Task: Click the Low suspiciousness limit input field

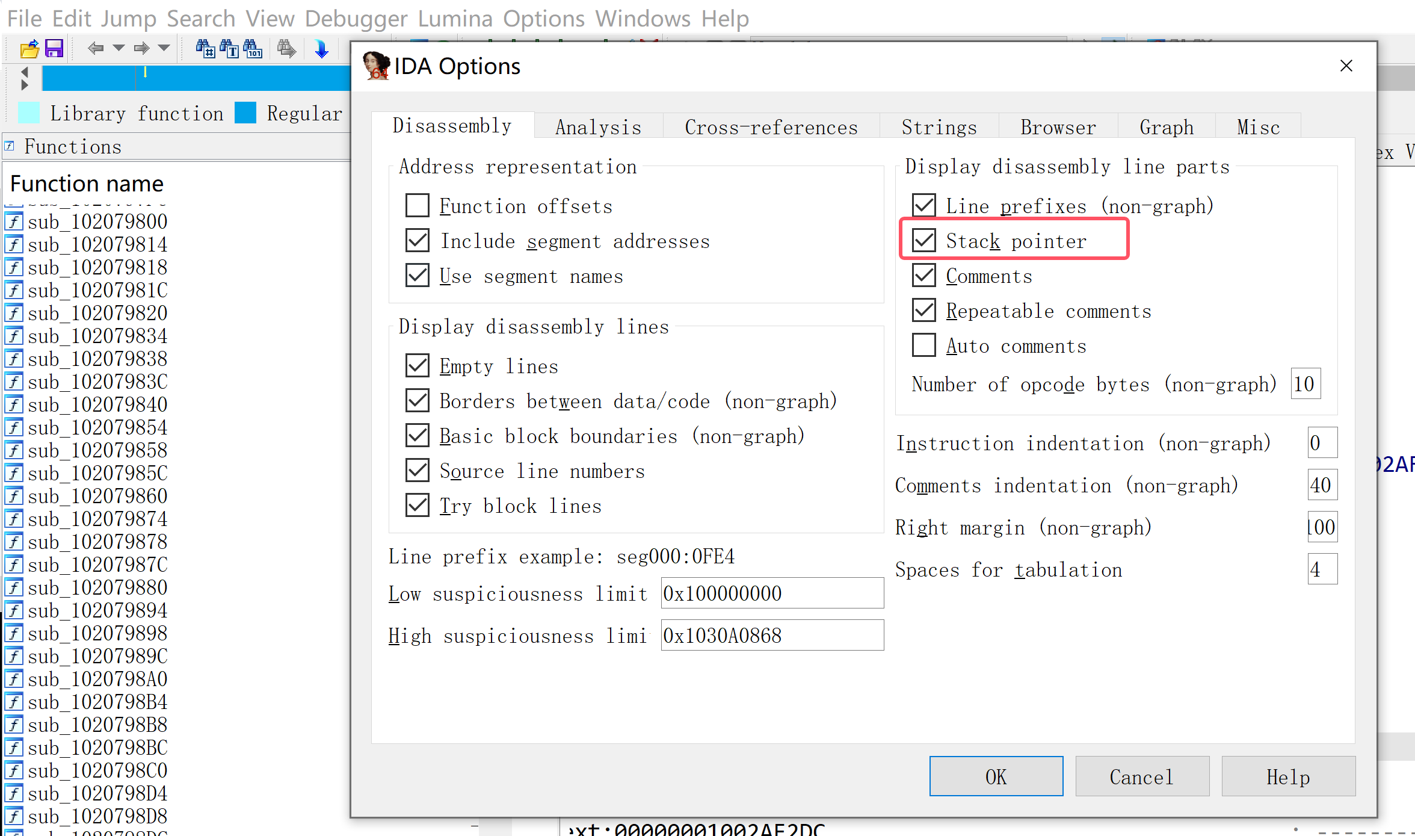Action: [771, 593]
